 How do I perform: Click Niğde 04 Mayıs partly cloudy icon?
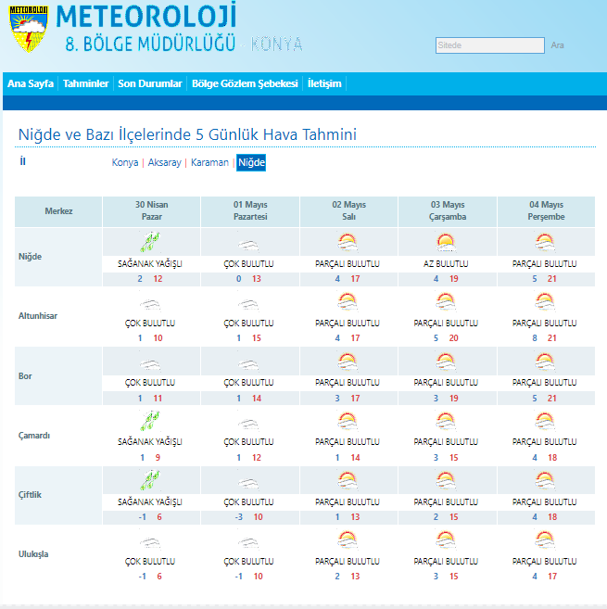click(545, 242)
